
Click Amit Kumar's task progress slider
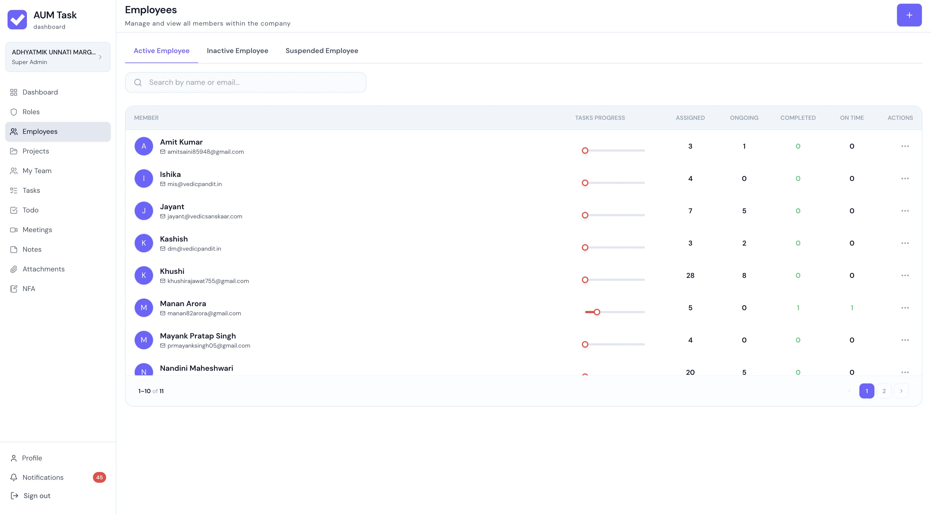tap(613, 151)
